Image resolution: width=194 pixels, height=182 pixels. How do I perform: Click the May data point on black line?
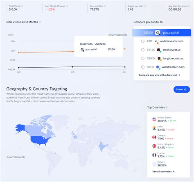coord(19,68)
